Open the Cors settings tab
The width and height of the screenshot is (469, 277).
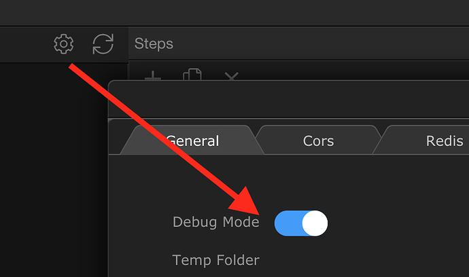[318, 141]
